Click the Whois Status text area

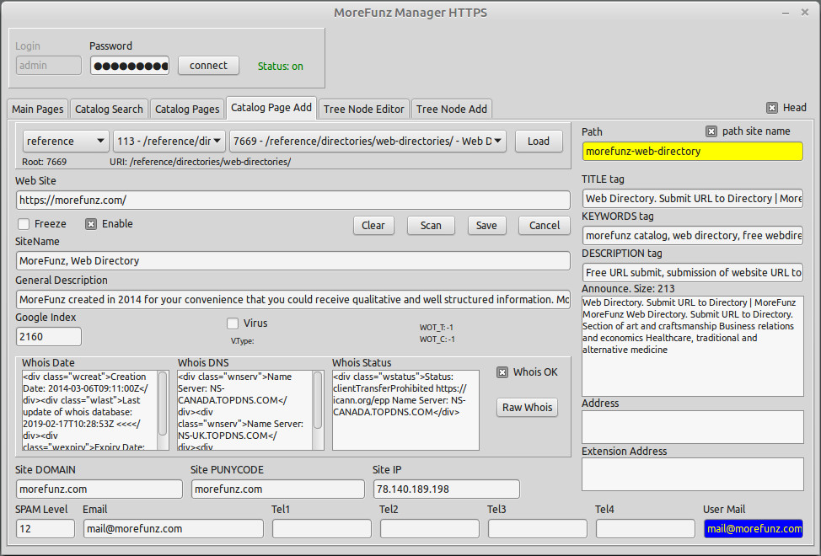coord(405,410)
